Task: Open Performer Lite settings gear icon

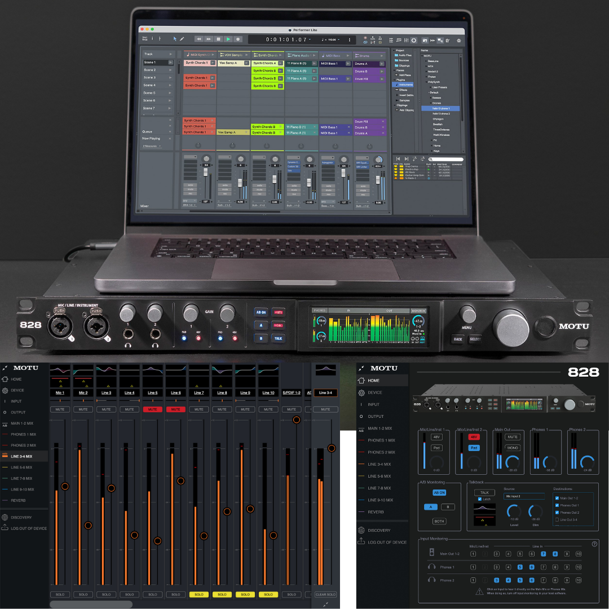Action: tap(458, 41)
